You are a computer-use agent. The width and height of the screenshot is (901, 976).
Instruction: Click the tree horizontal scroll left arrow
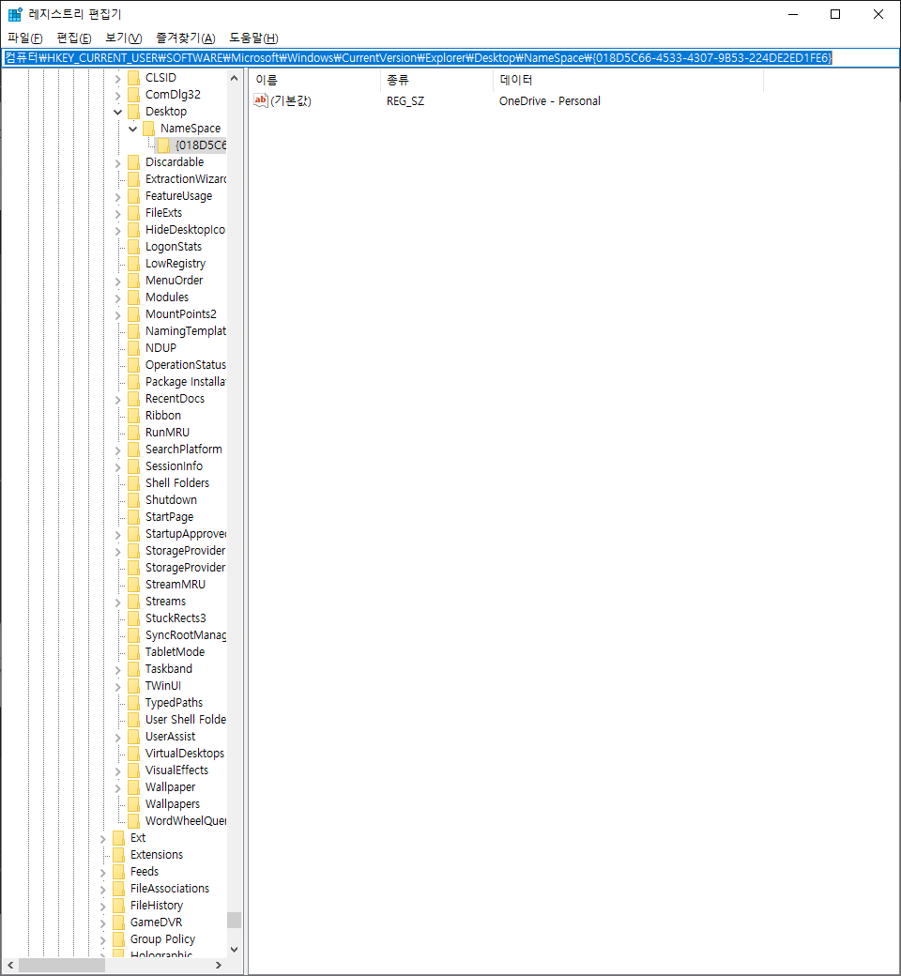(10, 966)
